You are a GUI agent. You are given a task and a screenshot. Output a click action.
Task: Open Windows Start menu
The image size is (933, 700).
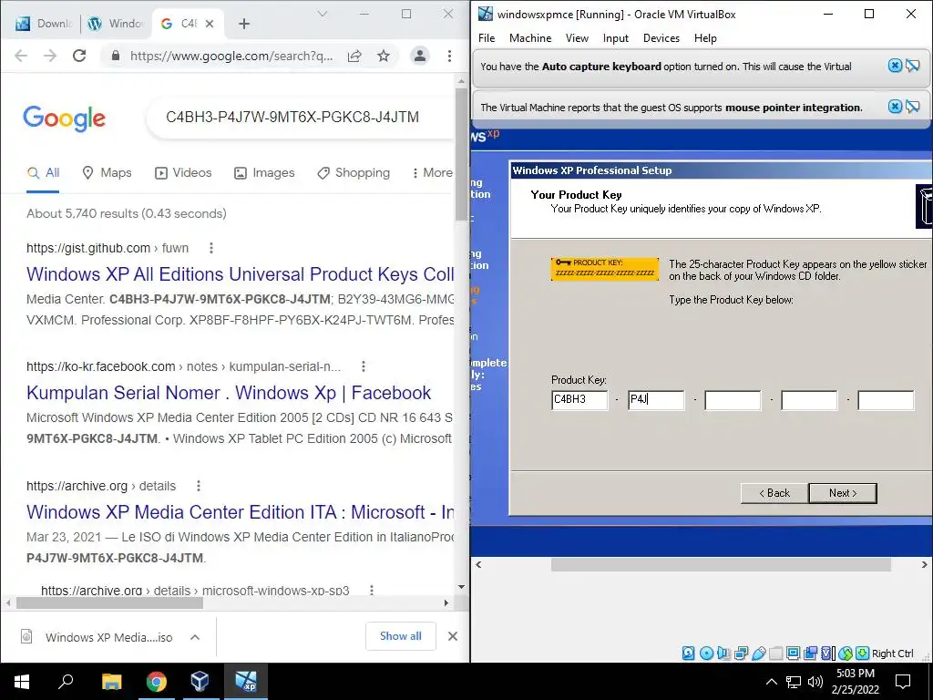[22, 682]
